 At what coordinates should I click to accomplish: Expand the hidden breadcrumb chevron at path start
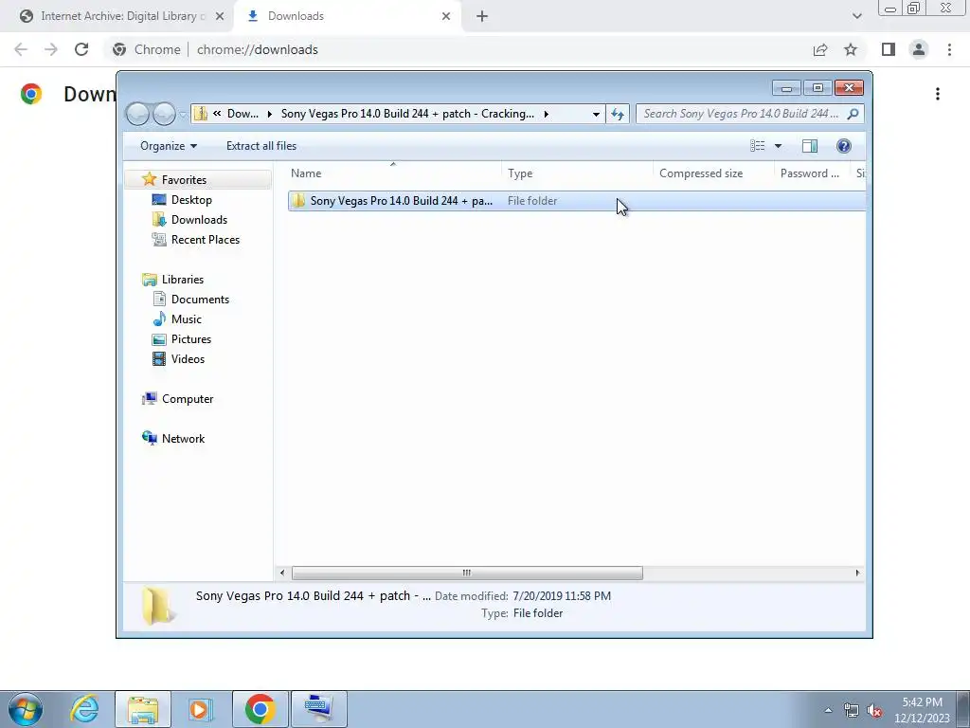[x=217, y=114]
